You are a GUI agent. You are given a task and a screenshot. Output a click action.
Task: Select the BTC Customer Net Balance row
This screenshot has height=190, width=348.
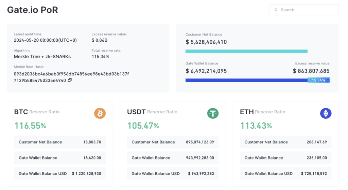point(60,142)
